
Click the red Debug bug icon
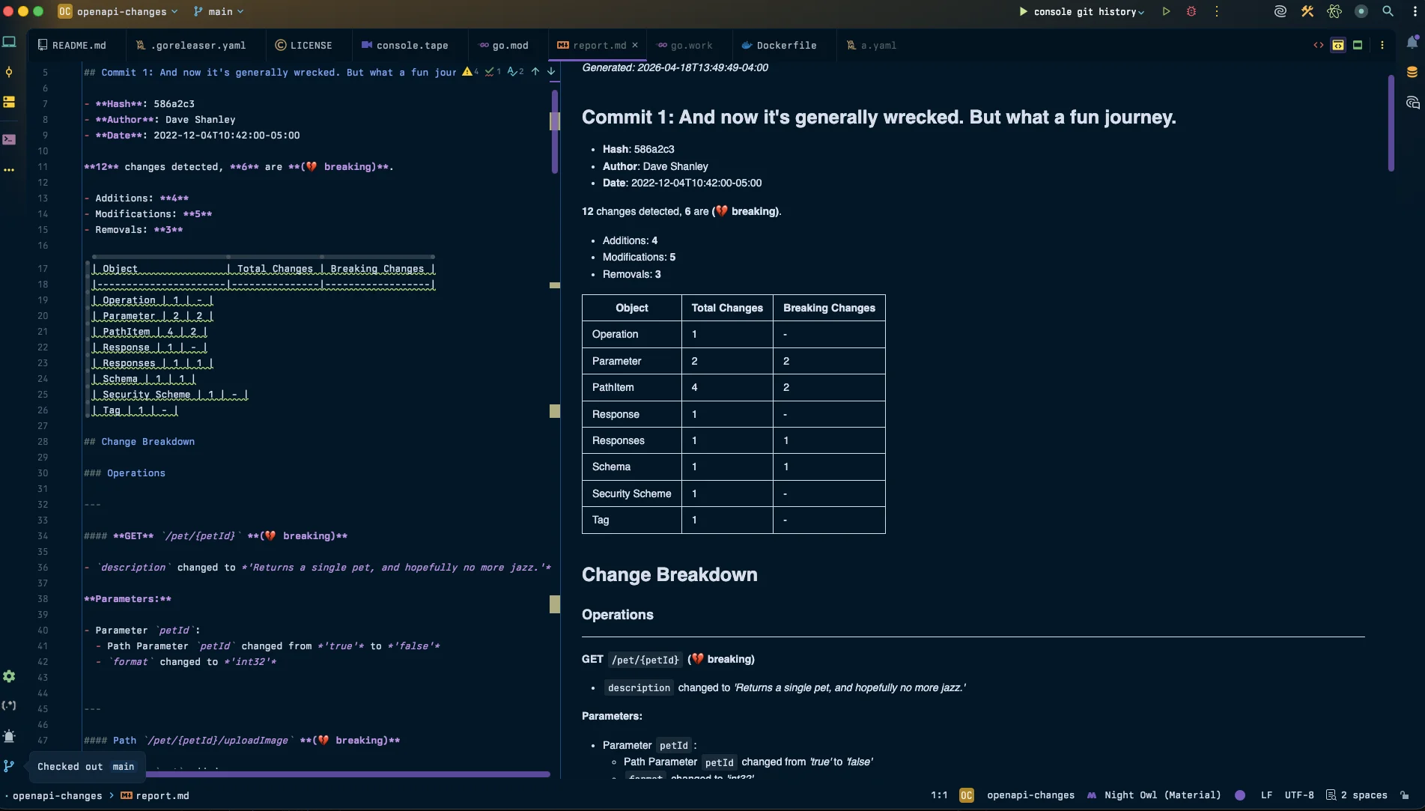tap(1191, 11)
